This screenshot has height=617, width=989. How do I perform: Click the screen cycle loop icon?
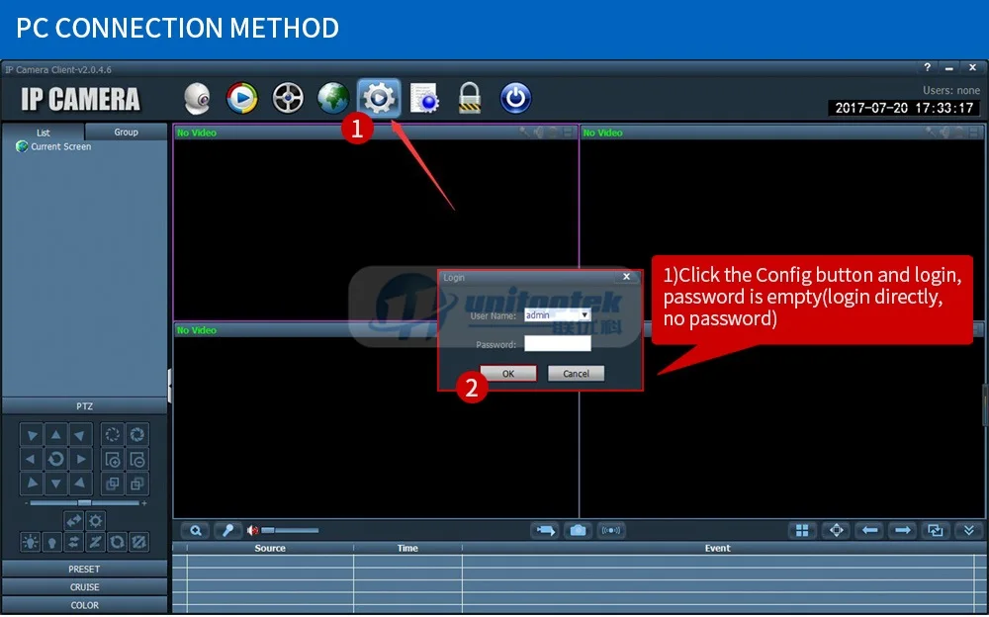(x=936, y=531)
